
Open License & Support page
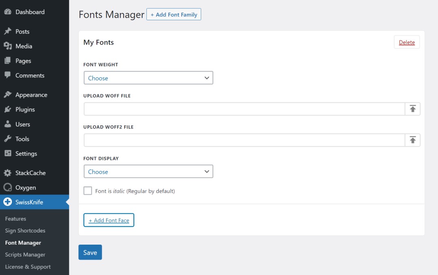(x=28, y=267)
